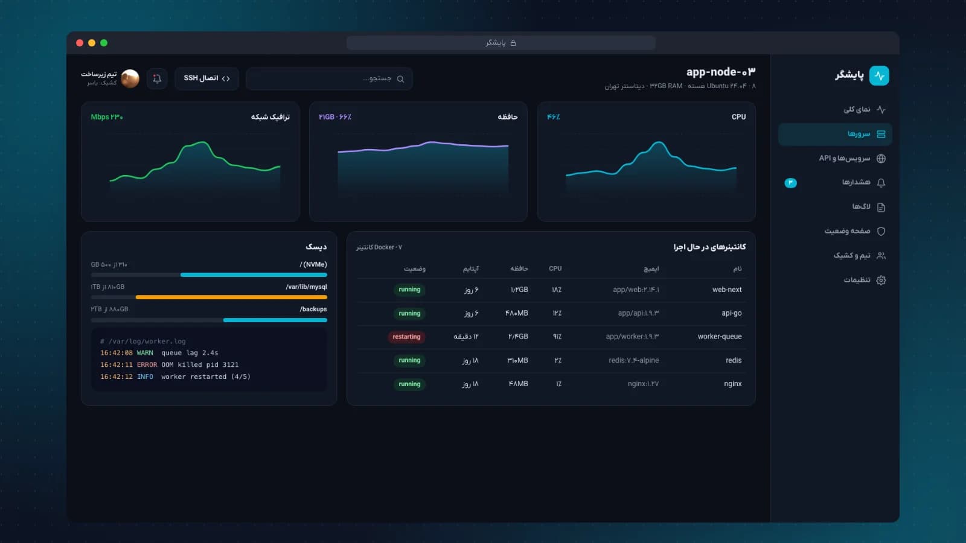Viewport: 966px width, 543px height.
Task: Select the api-go container name
Action: point(732,313)
